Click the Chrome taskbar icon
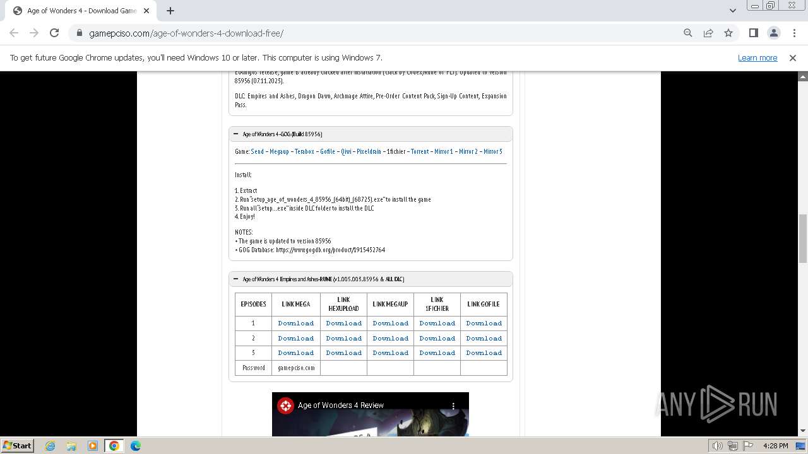Viewport: 808px width, 454px height. pyautogui.click(x=114, y=446)
